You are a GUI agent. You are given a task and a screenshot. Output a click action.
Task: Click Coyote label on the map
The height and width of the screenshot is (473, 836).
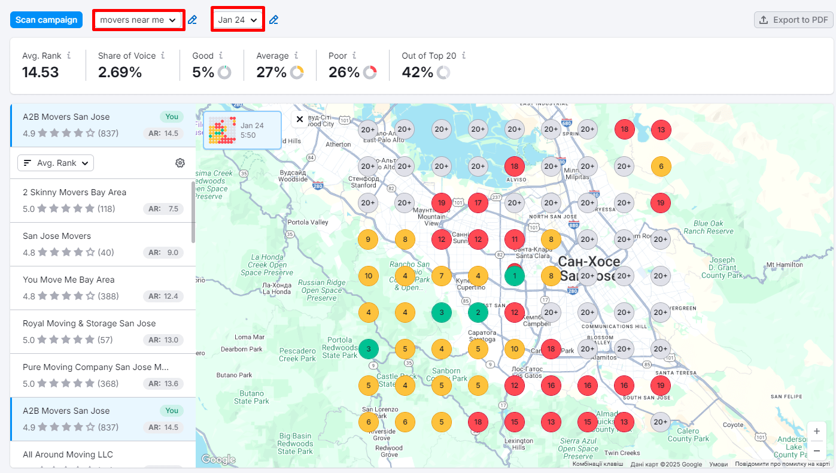coord(734,425)
